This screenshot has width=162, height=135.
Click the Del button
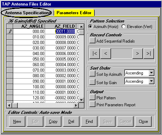pos(71,121)
